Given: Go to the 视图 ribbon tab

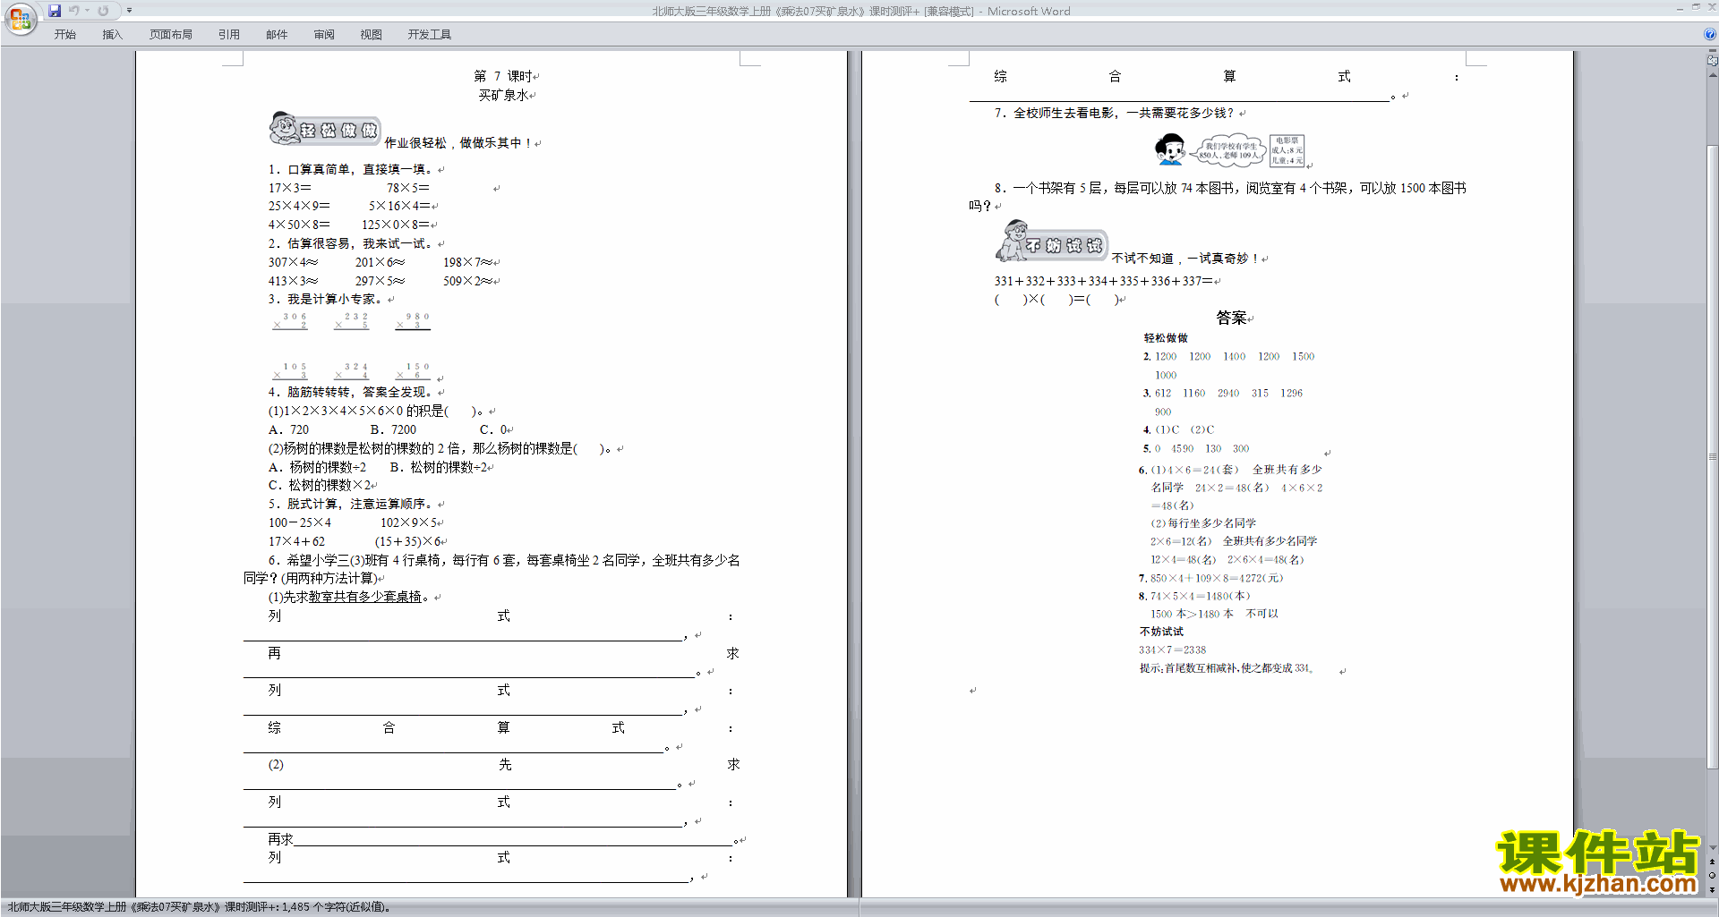Looking at the screenshot, I should coord(372,35).
